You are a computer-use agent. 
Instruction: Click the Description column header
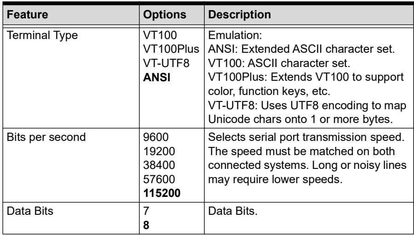point(240,15)
